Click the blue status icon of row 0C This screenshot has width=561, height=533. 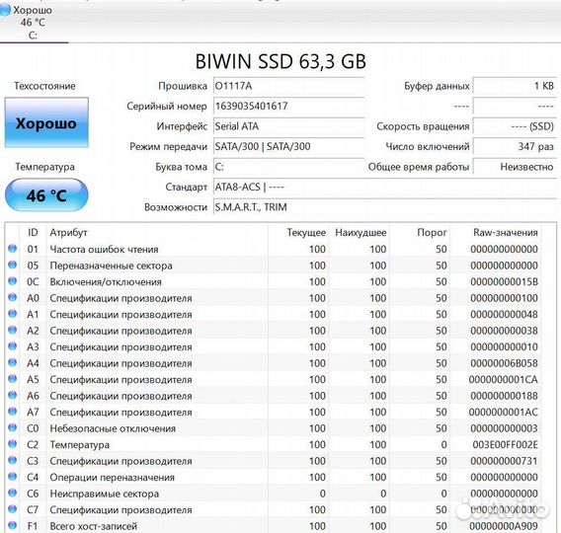(13, 281)
